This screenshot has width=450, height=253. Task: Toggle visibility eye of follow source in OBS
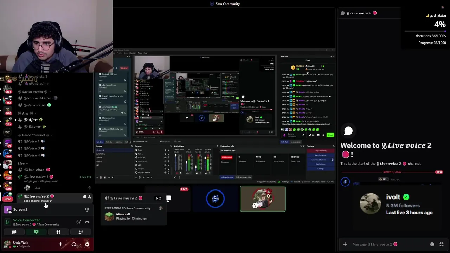click(165, 154)
